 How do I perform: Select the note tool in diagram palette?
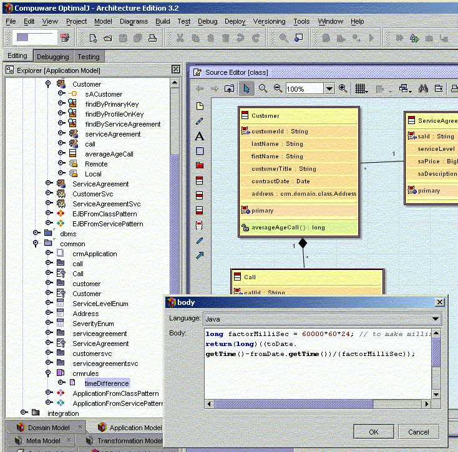click(200, 106)
